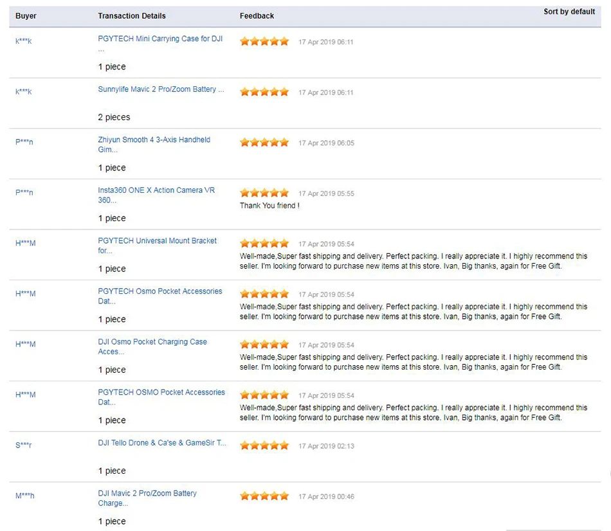Viewport: 611px width, 531px height.
Task: Click buyer k***k of Sunnylife Battery row
Action: click(x=23, y=91)
